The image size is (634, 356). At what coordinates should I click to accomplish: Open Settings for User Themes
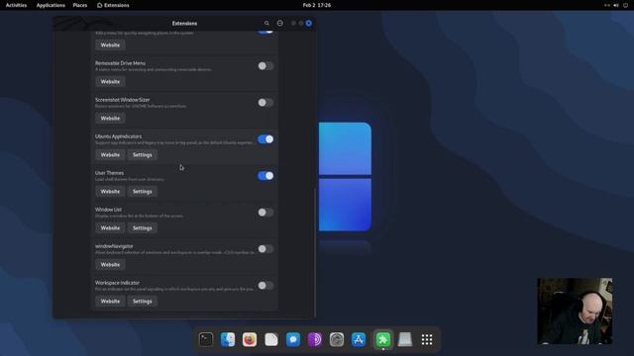click(143, 191)
